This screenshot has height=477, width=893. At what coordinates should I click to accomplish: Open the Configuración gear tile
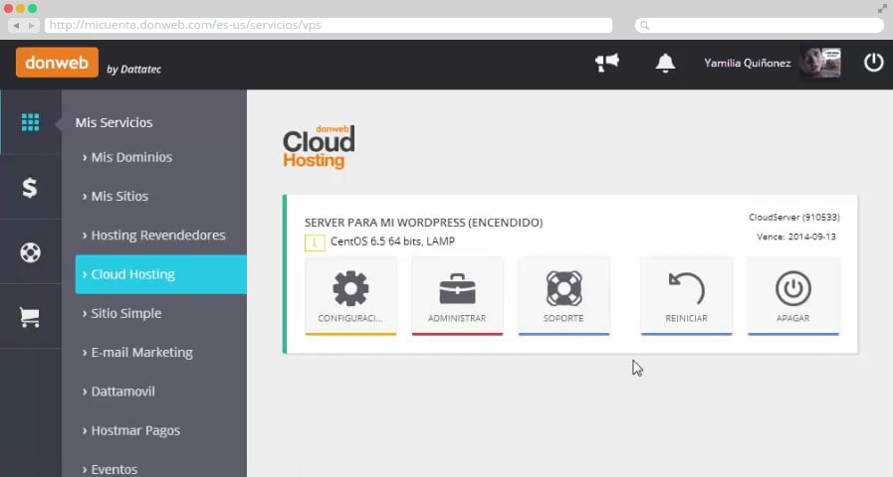(350, 296)
